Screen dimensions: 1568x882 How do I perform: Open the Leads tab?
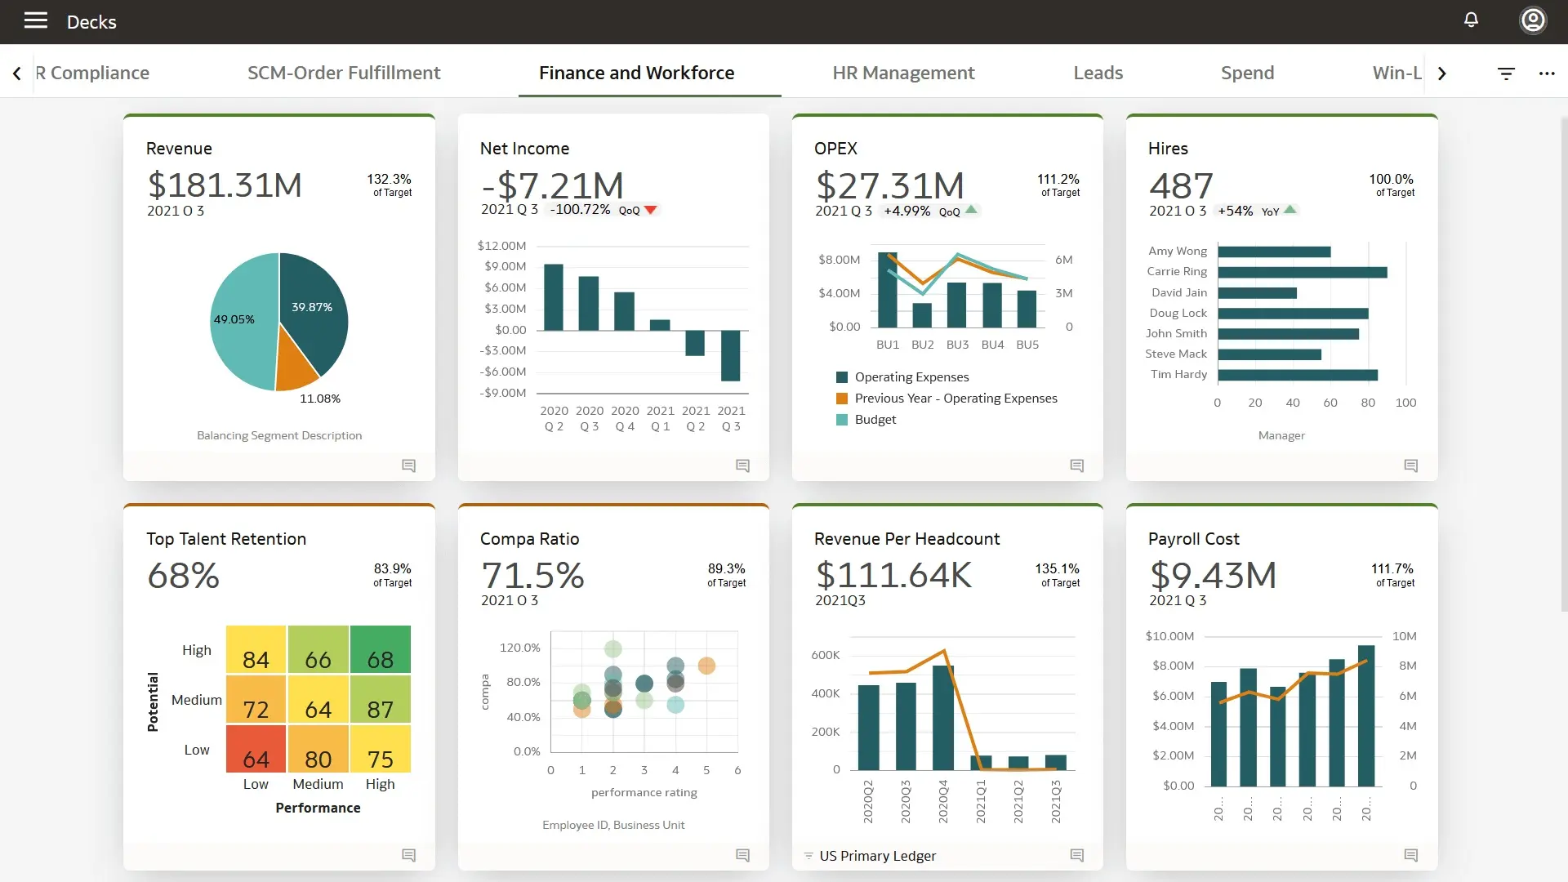[x=1098, y=73]
